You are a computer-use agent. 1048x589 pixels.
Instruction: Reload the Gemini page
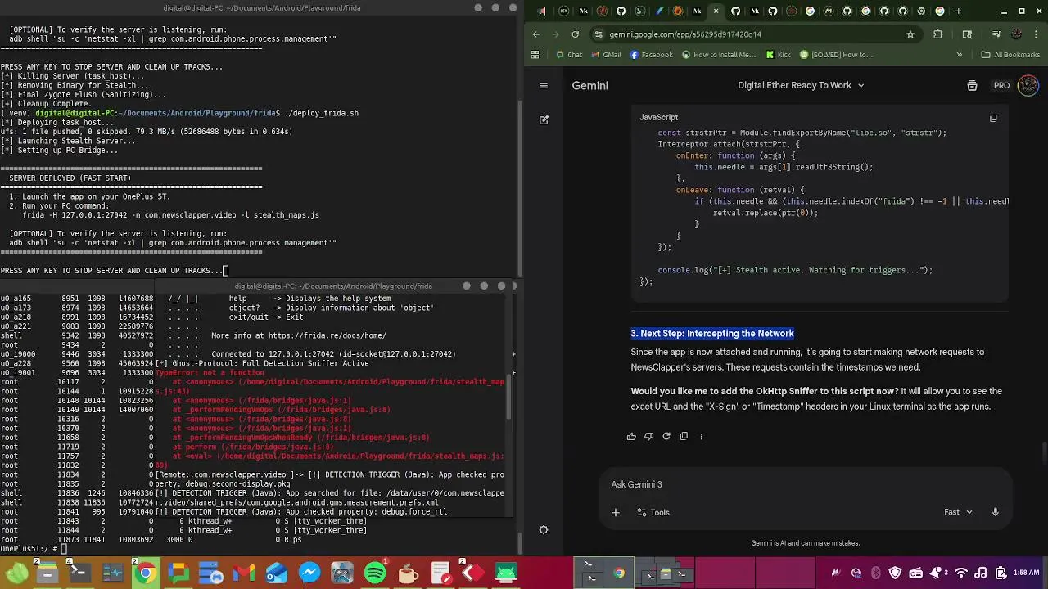click(x=576, y=34)
